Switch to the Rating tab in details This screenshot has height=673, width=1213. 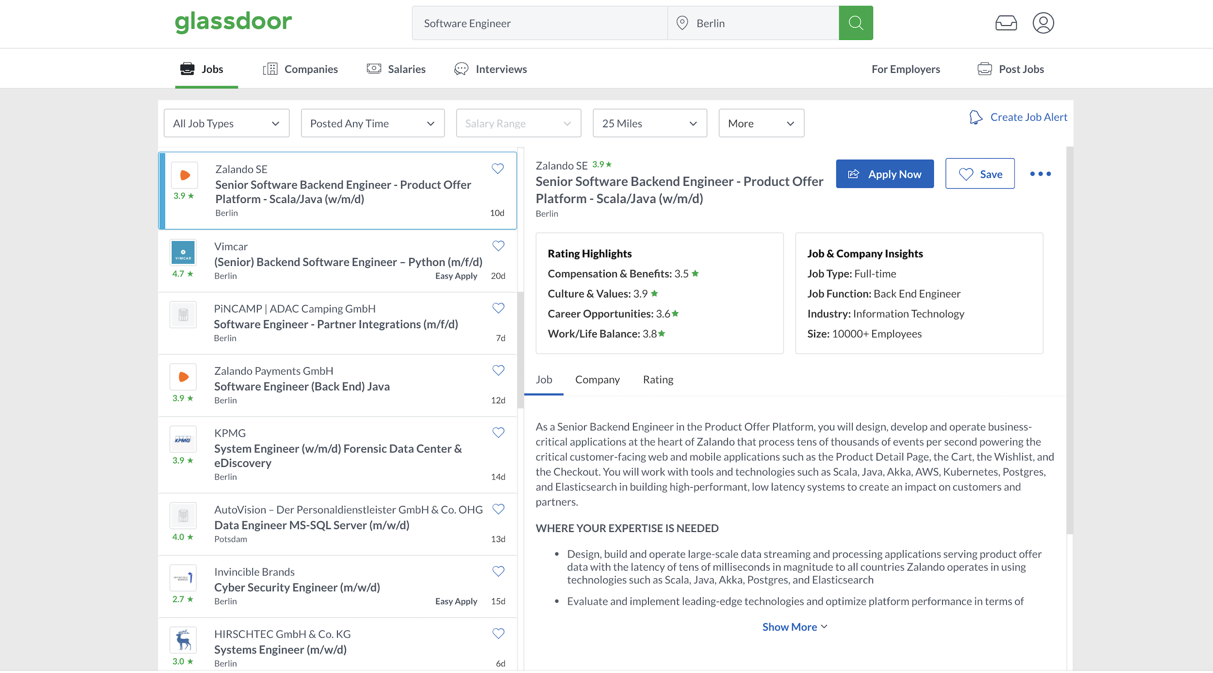click(x=658, y=379)
